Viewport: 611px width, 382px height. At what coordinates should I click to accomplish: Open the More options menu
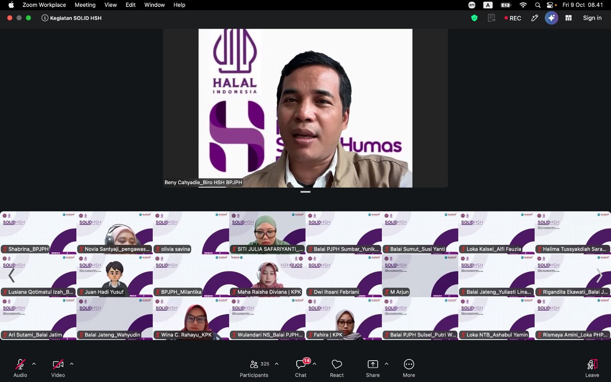[x=409, y=368]
